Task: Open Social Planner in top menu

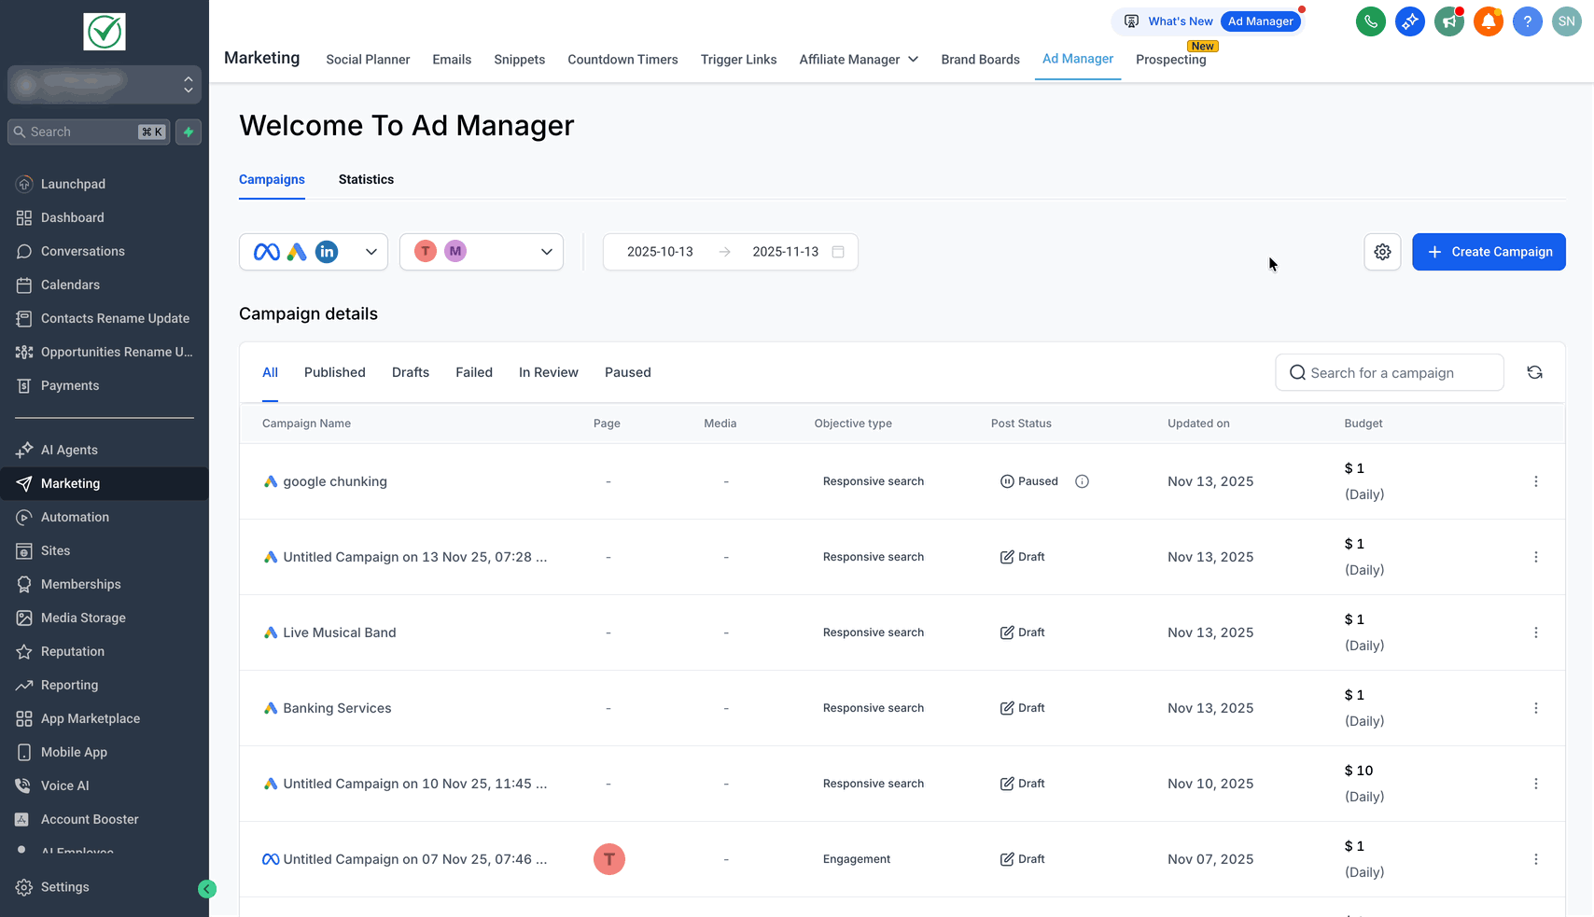Action: [x=368, y=60]
